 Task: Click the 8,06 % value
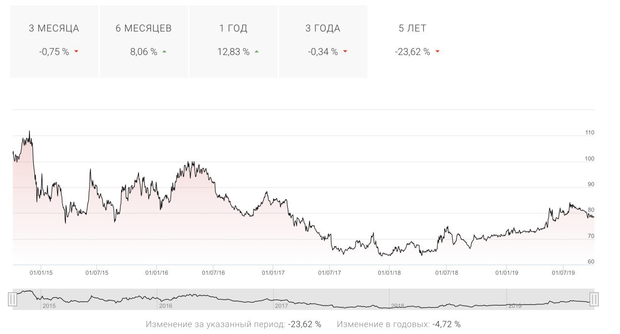click(x=143, y=52)
